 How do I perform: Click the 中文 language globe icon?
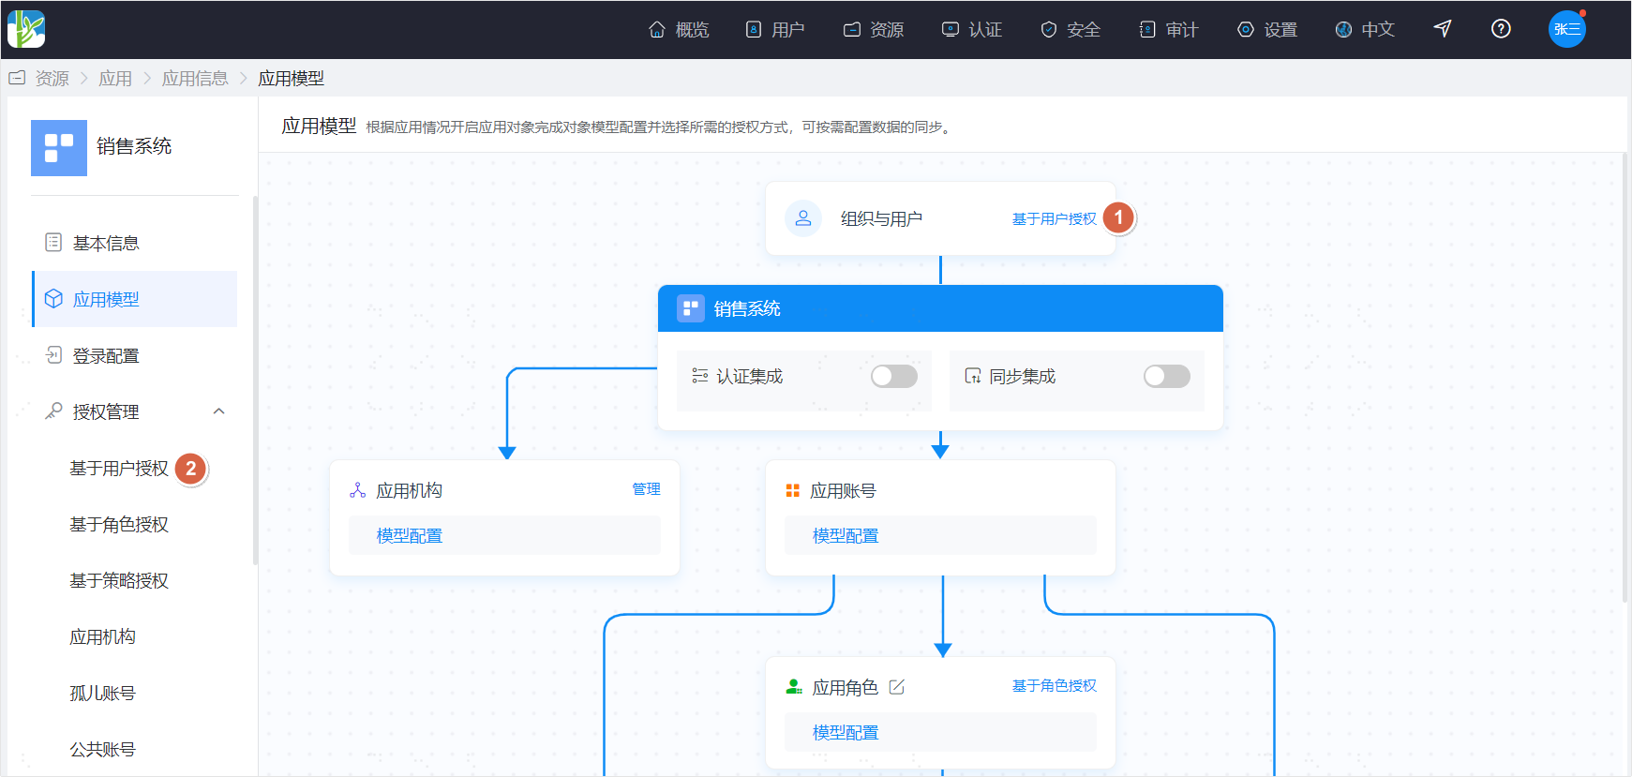click(1344, 29)
